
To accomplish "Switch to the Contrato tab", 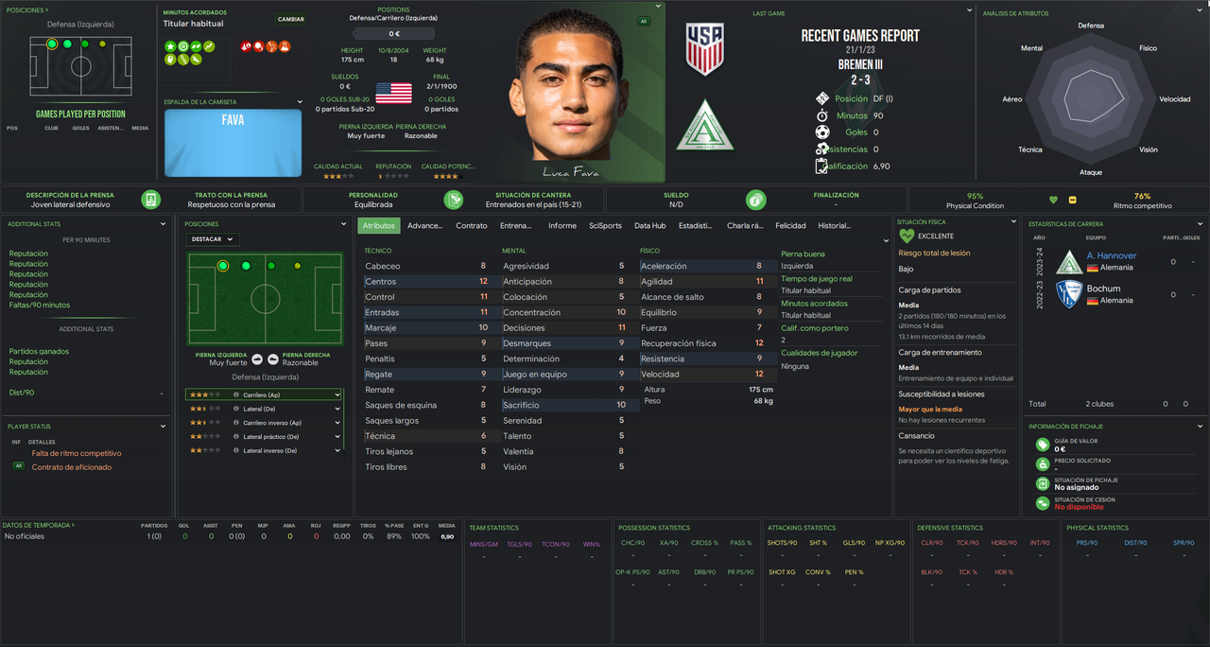I will [472, 225].
